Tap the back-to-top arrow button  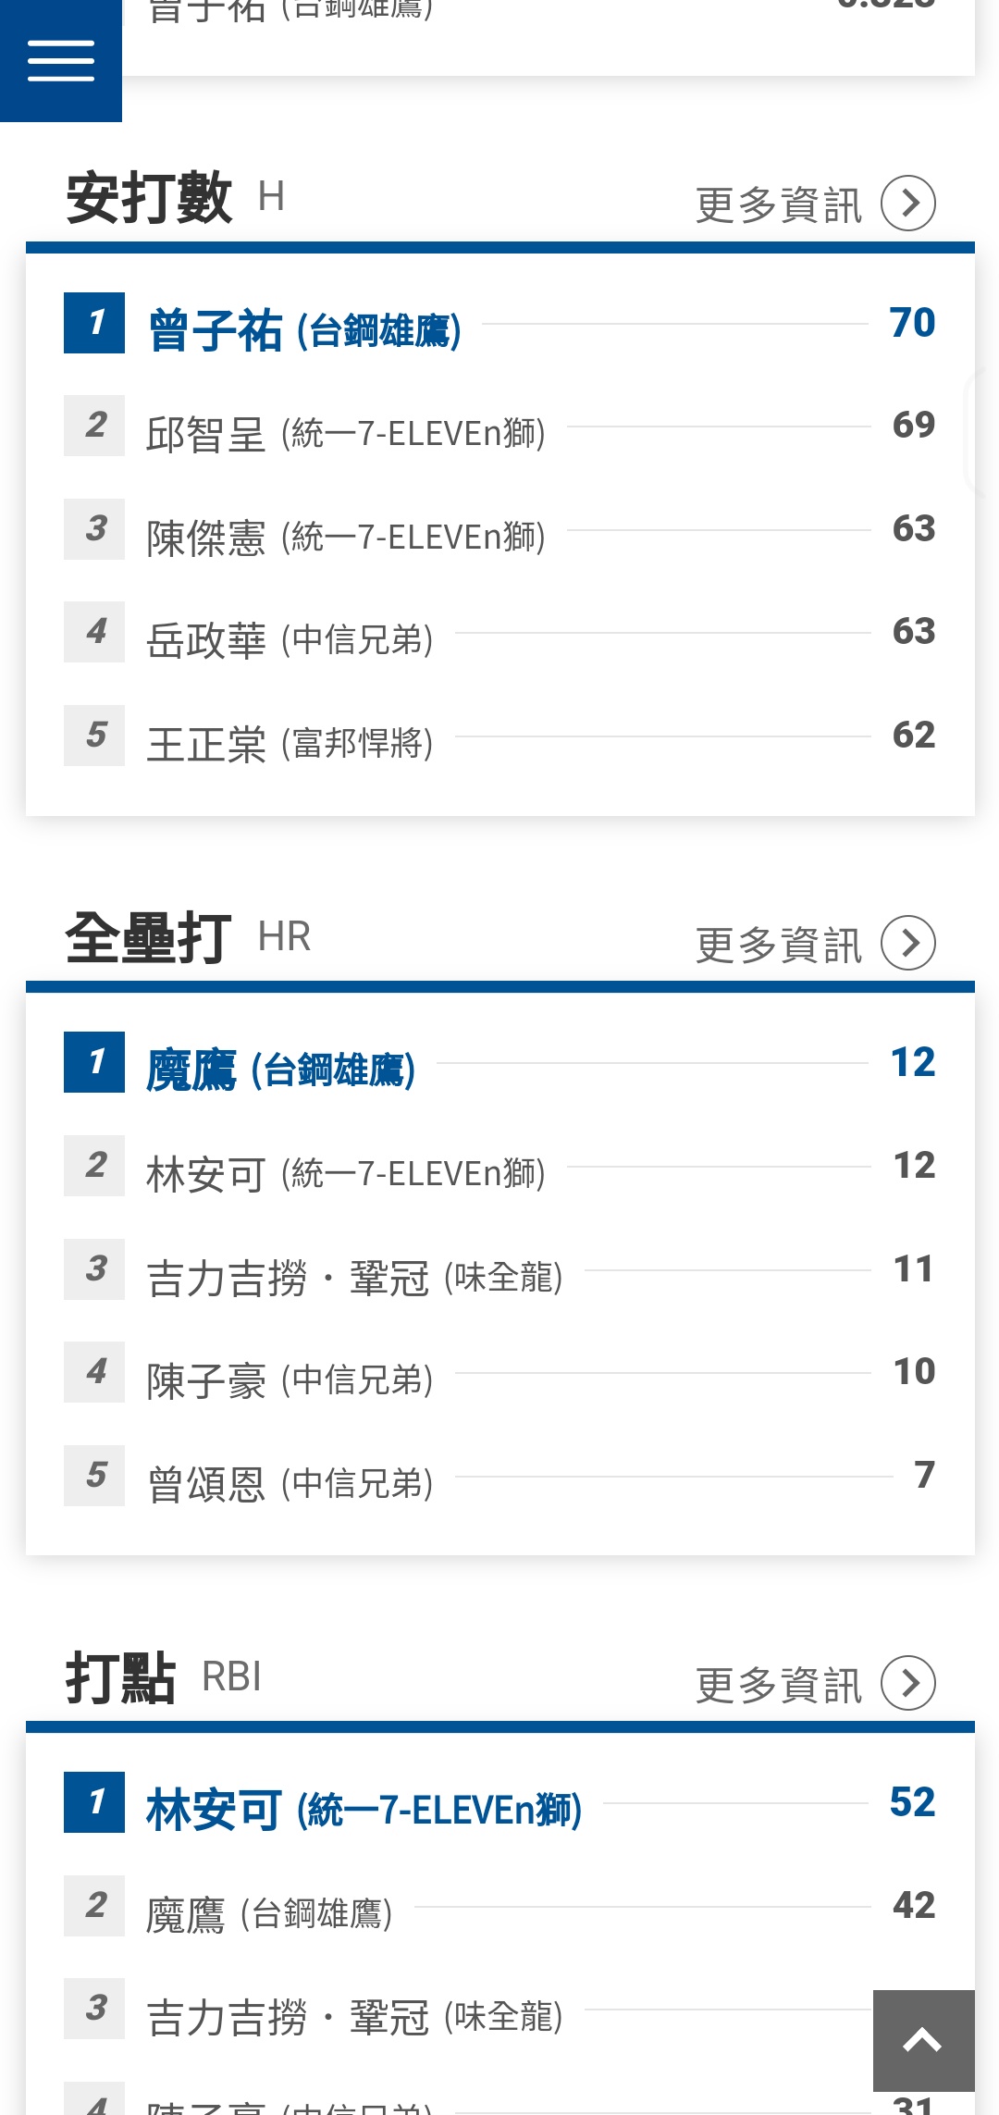click(x=923, y=2040)
